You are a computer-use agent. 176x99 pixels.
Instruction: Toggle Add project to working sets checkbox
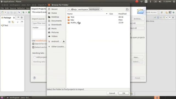click(35, 57)
